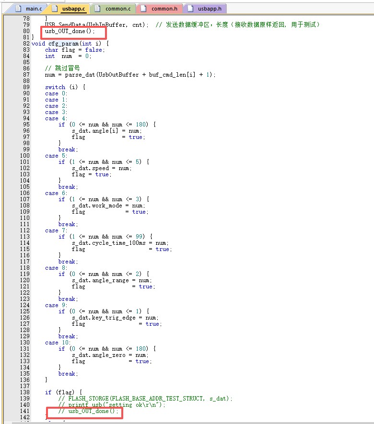Place cursor on usb_OUT_done() call at line 80

click(70, 31)
